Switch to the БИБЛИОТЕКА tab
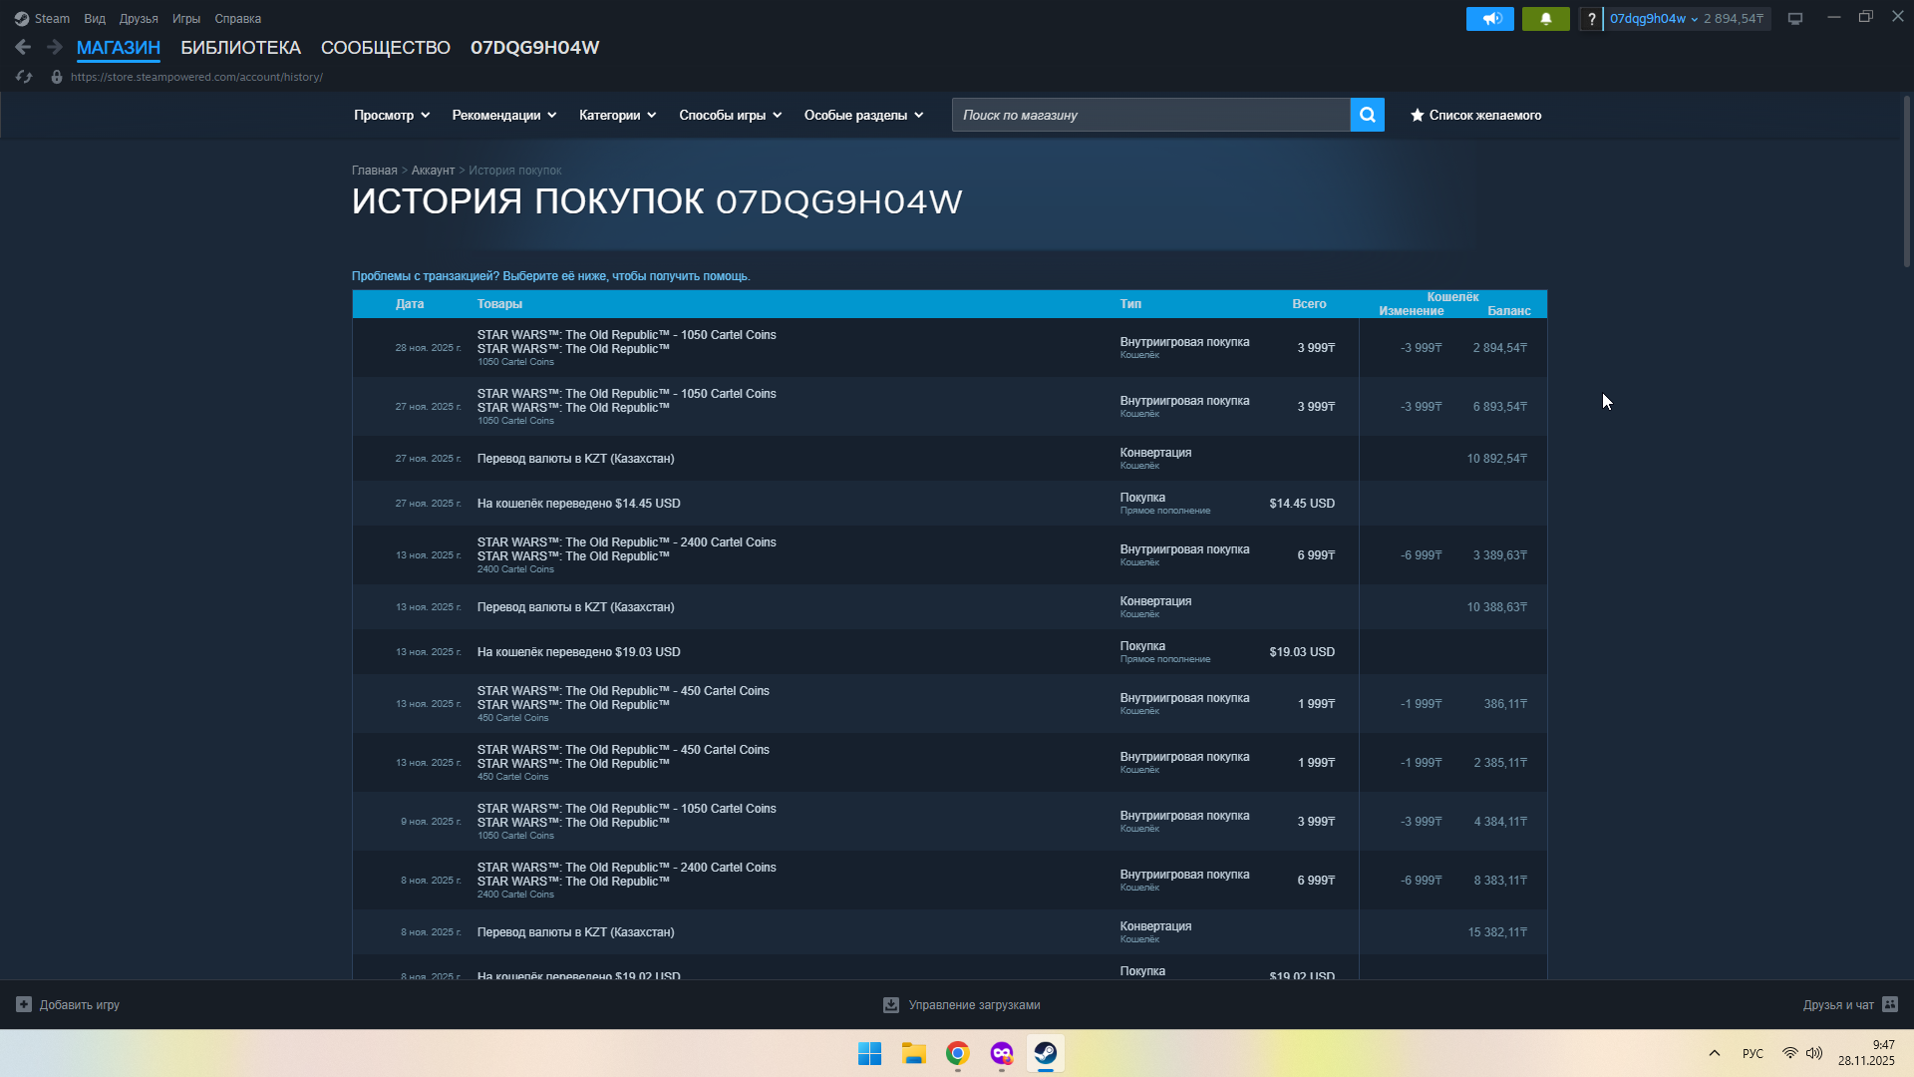 pos(240,48)
